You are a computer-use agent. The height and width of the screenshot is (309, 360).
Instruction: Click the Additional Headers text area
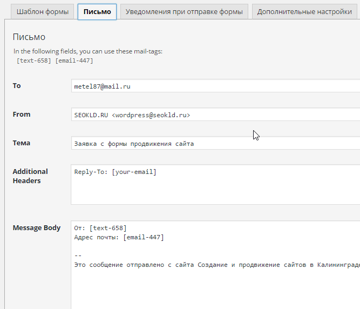click(x=216, y=185)
